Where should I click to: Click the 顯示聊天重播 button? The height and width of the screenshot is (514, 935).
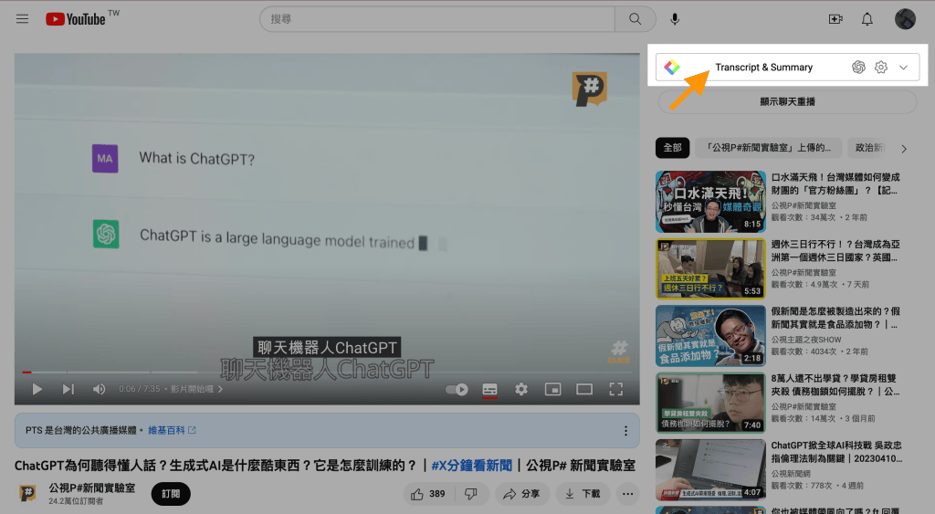[x=787, y=102]
